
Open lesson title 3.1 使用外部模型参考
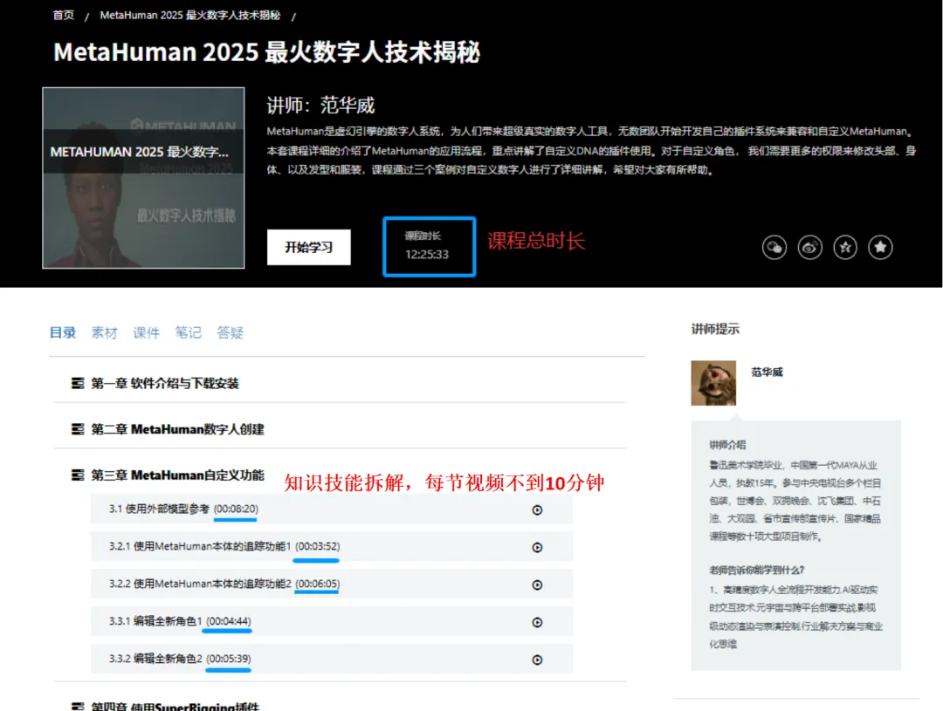coord(159,509)
